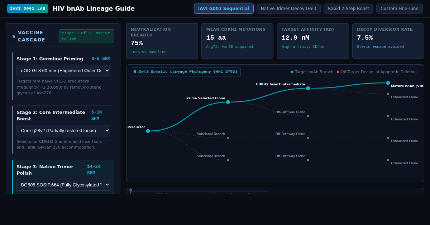Select the Stage 1: Germline Priming card title

coord(50,59)
